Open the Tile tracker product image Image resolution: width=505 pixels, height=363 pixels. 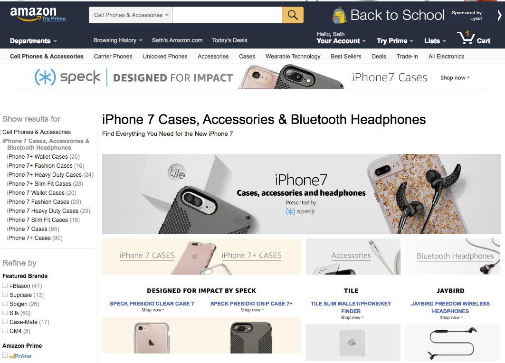point(353,343)
